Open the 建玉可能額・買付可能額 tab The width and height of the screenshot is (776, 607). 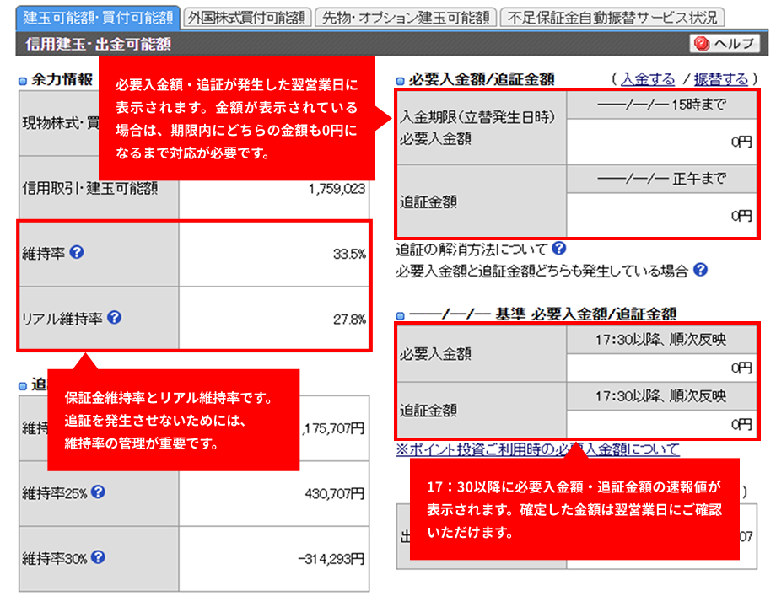pos(98,18)
